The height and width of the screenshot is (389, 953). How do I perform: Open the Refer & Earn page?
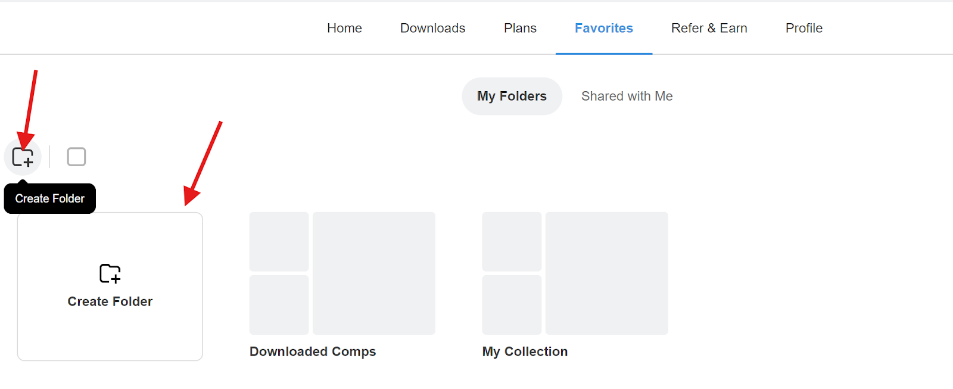pyautogui.click(x=709, y=27)
